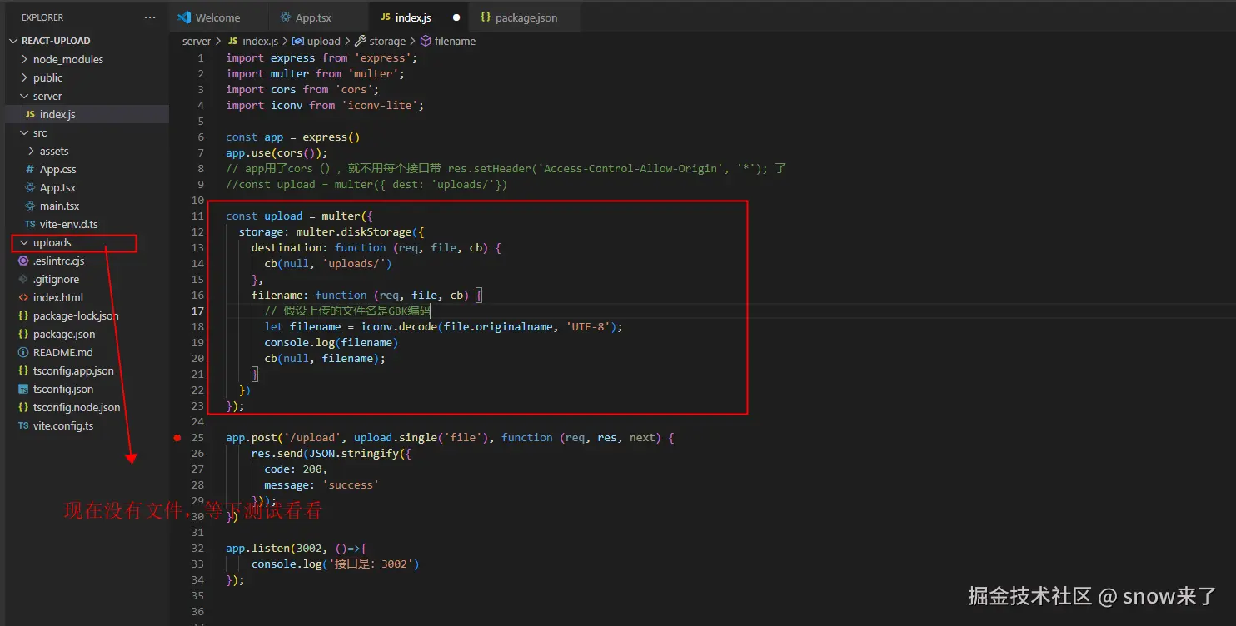The width and height of the screenshot is (1236, 626).
Task: Click the React icon next to sidebar App.tsx
Action: 30,187
